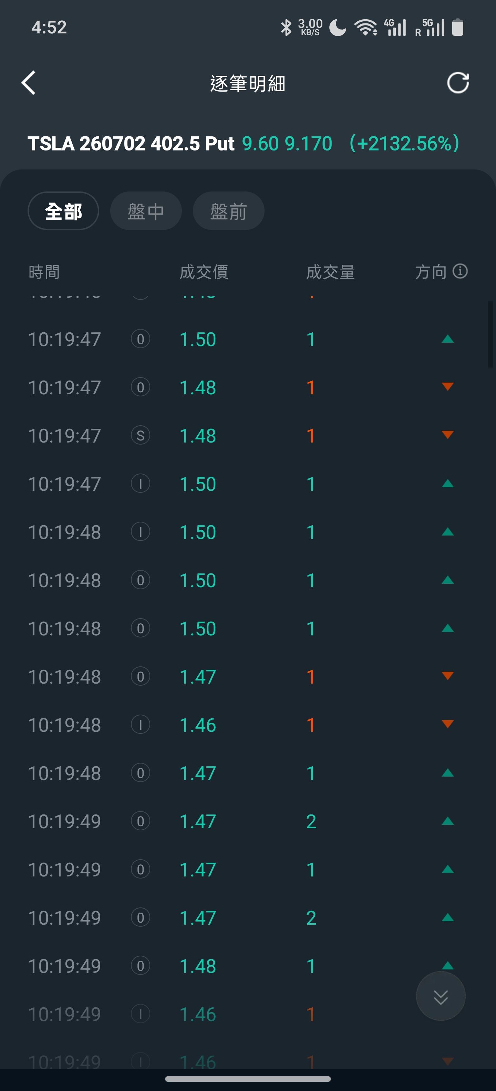The width and height of the screenshot is (496, 1091).
Task: Tap the 成交價 column header
Action: click(x=204, y=271)
